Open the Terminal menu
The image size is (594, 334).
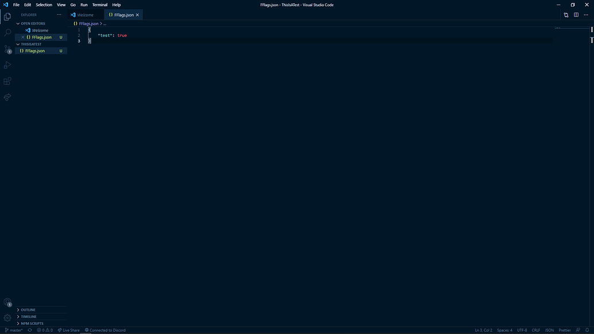[100, 5]
